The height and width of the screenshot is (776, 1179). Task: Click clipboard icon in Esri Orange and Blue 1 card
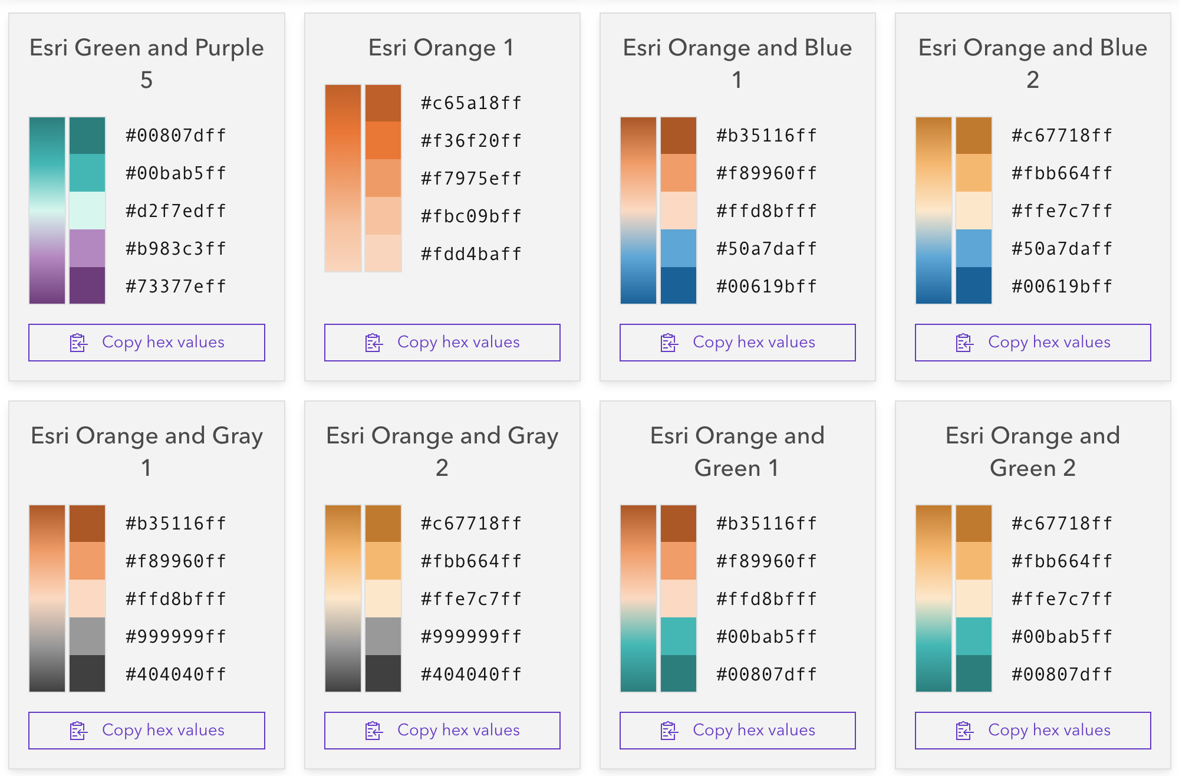[669, 343]
